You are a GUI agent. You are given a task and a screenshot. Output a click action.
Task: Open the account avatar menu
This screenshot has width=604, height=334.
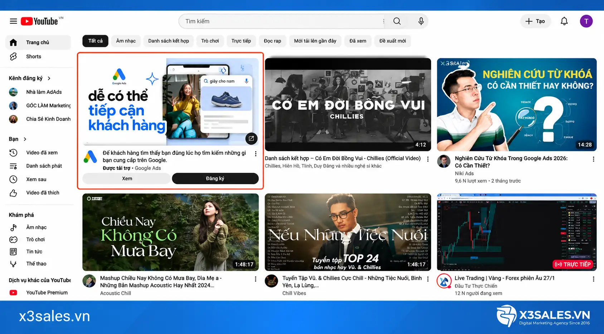click(586, 21)
